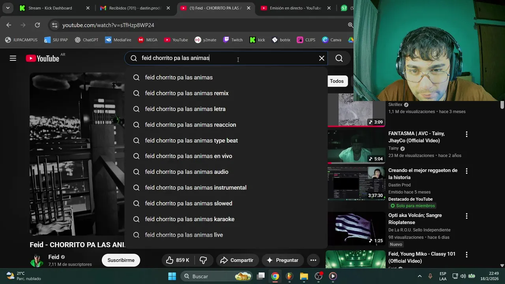Open the Compartir share dialog
The height and width of the screenshot is (284, 505).
pyautogui.click(x=237, y=260)
